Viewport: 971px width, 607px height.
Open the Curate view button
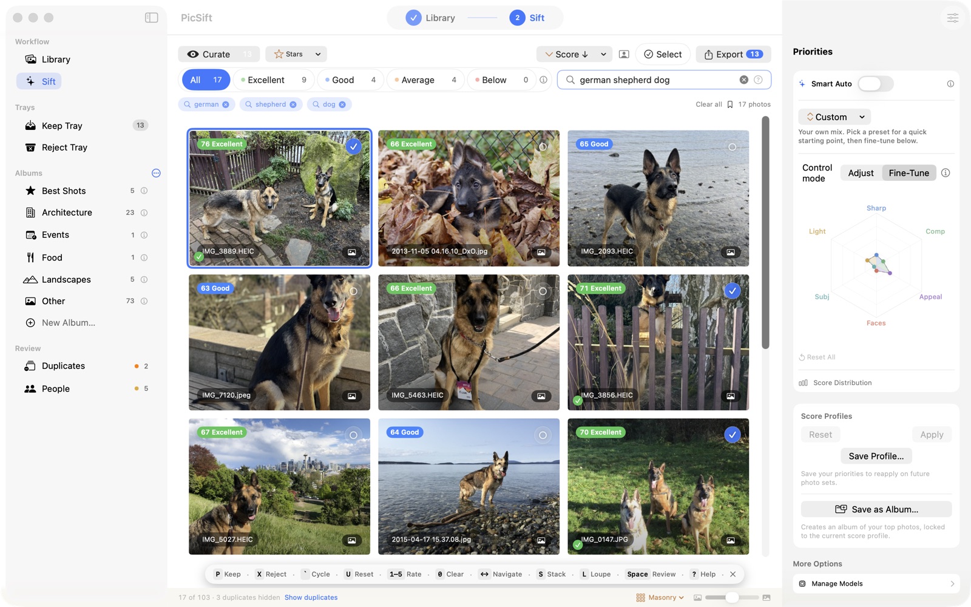pyautogui.click(x=218, y=54)
